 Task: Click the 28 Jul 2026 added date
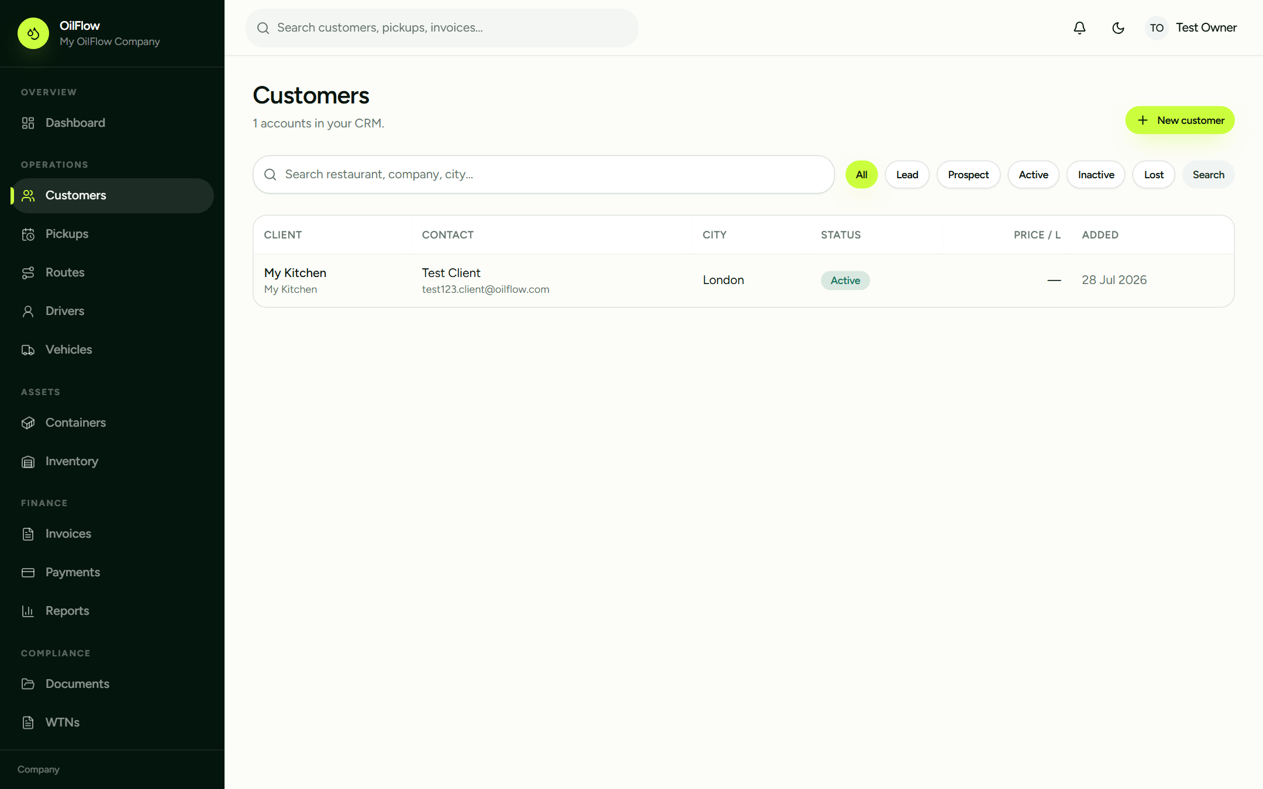click(1114, 280)
